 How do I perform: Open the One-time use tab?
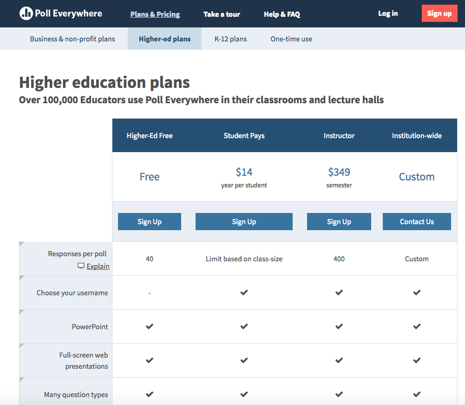coord(291,39)
